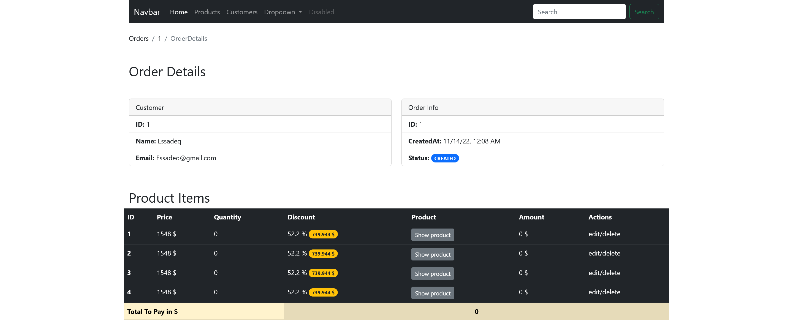
Task: Click edit/delete for item 4
Action: point(604,292)
